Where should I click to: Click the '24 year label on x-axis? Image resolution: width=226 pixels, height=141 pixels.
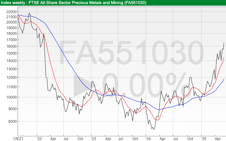click(x=148, y=139)
